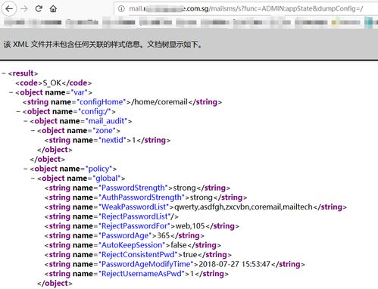Go back using the browser back arrow

click(9, 9)
